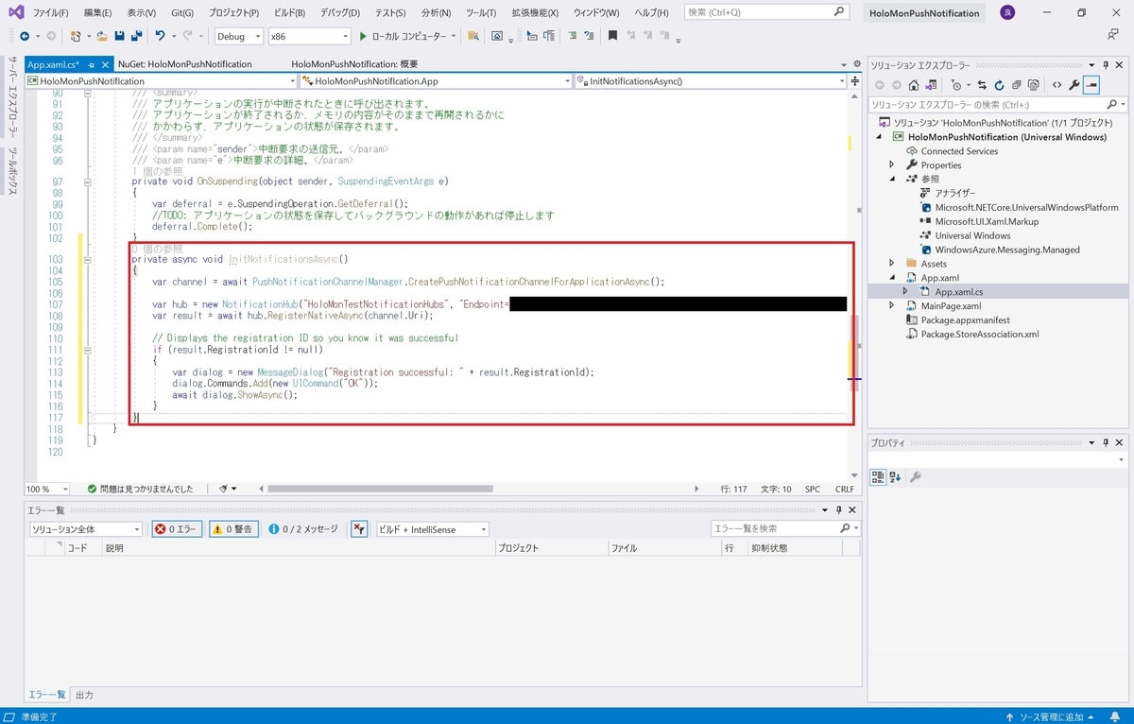Open the Build menu
Image resolution: width=1134 pixels, height=724 pixels.
point(289,12)
